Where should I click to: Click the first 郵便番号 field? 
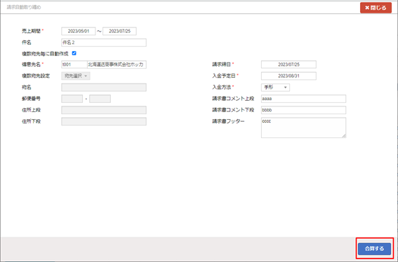72,99
